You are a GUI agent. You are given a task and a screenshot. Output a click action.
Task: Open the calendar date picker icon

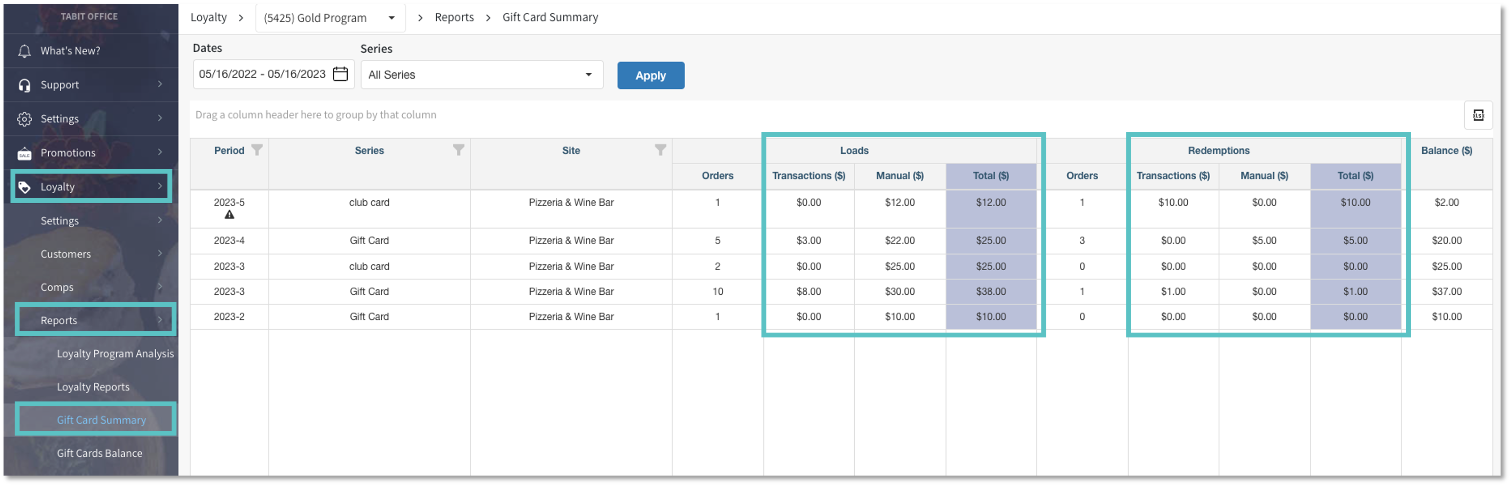pyautogui.click(x=340, y=74)
